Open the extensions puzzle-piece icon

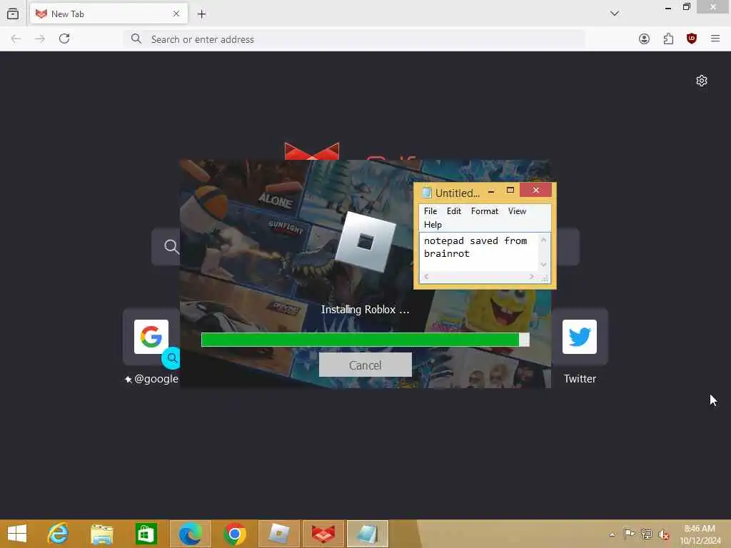coord(668,39)
